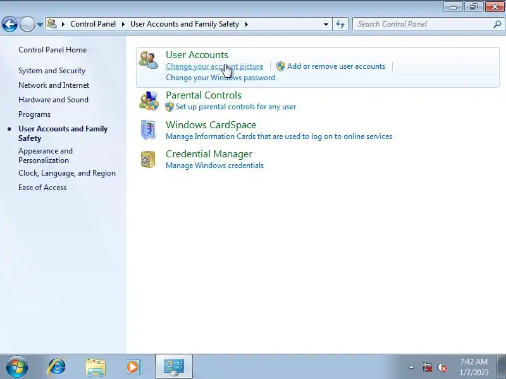Click the network status tray icon

coord(427,367)
